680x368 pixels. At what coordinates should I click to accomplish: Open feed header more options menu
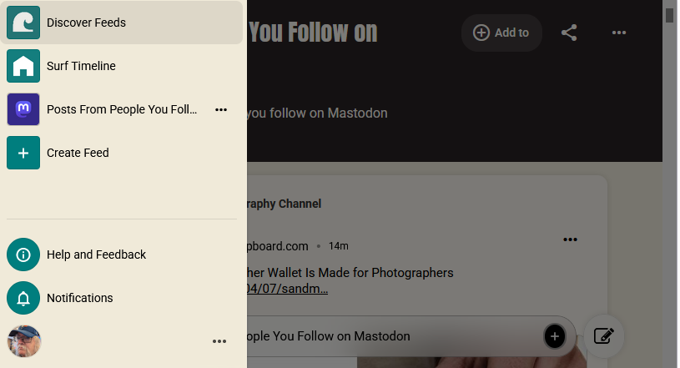point(618,33)
